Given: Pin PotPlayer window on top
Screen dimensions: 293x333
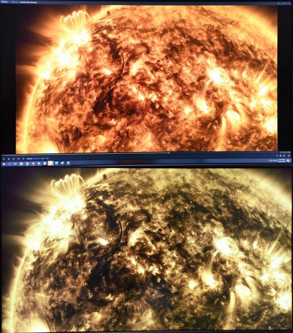Looking at the screenshot, I should (279, 3).
